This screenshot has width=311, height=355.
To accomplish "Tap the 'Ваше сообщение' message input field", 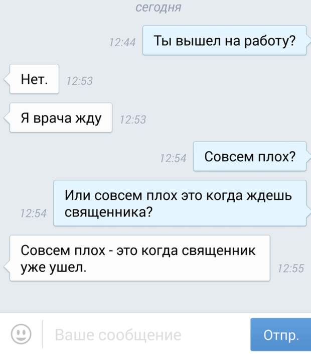I will 146,334.
